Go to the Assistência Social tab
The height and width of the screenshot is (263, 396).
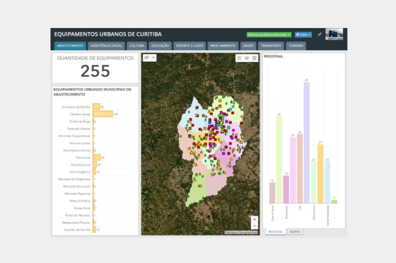pos(106,45)
